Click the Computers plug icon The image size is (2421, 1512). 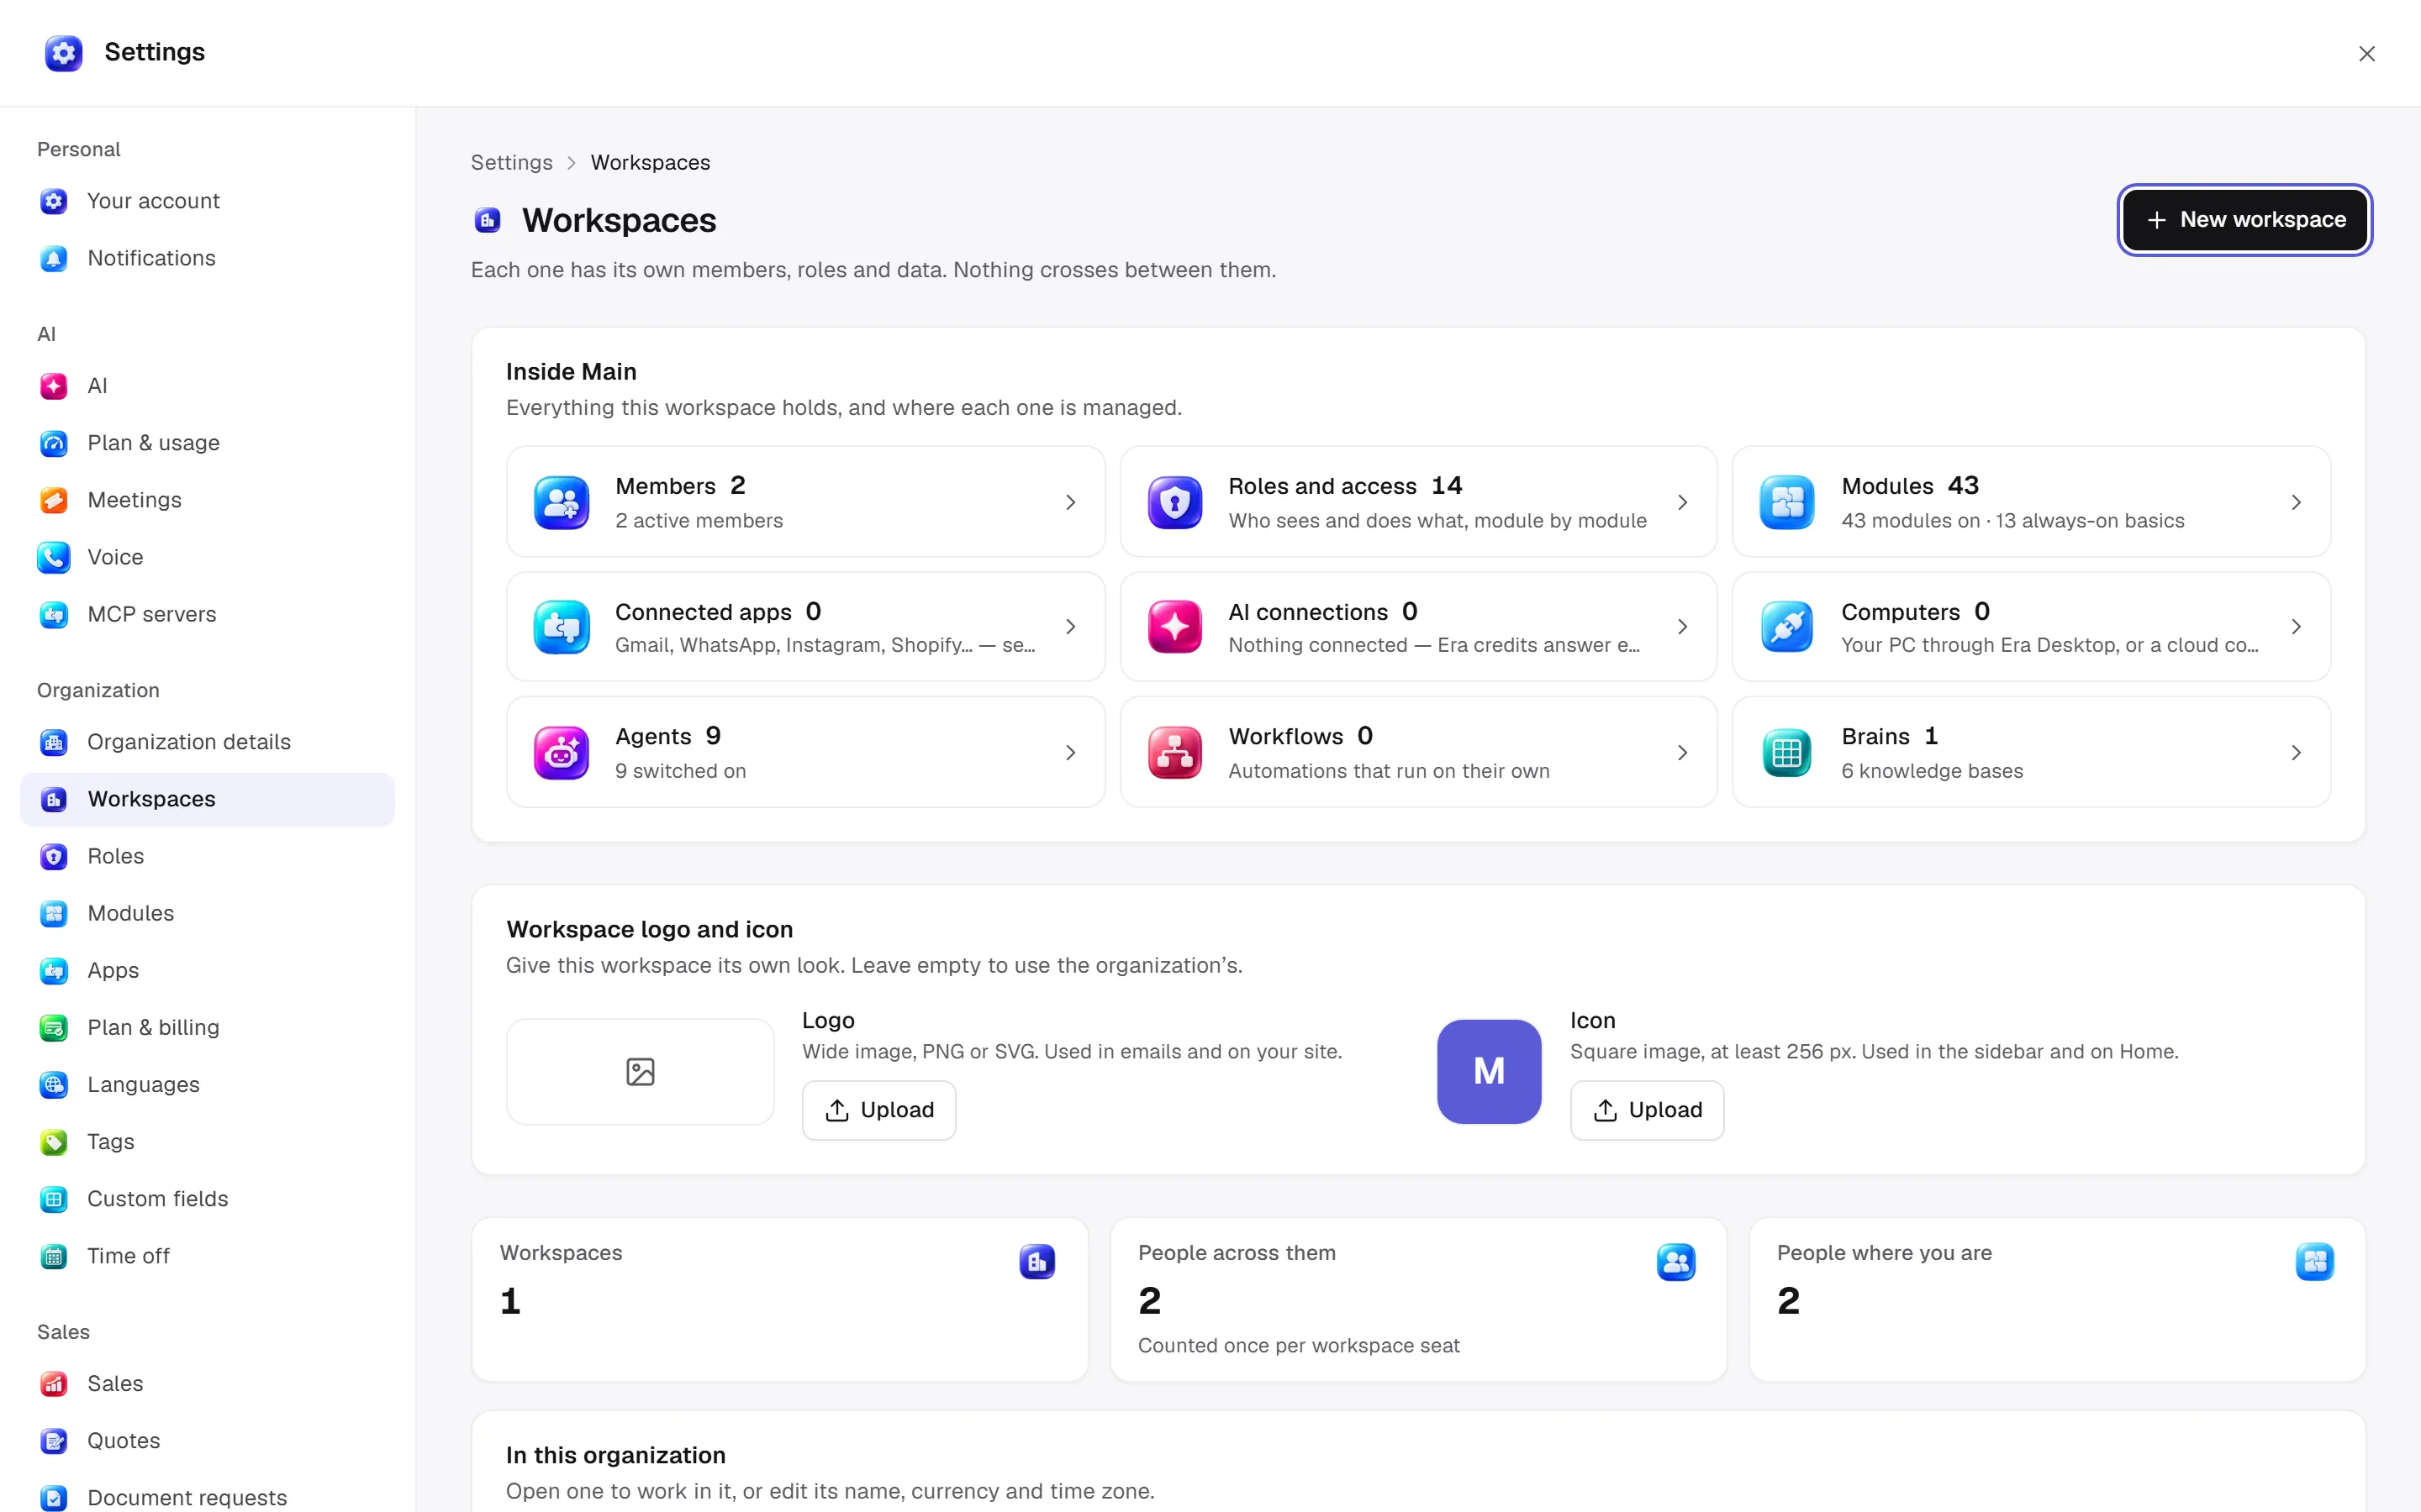coord(1786,627)
